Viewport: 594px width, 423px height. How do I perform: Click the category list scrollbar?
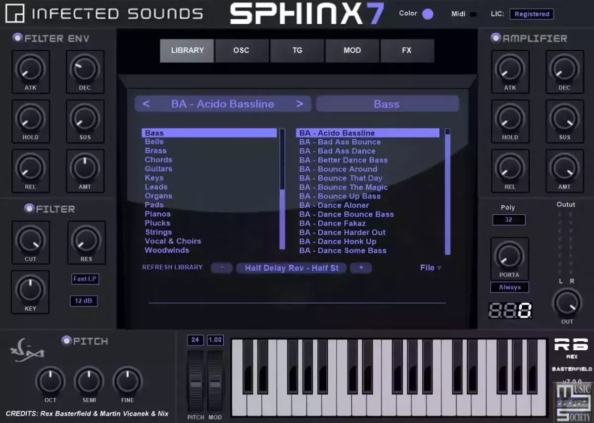click(x=283, y=189)
